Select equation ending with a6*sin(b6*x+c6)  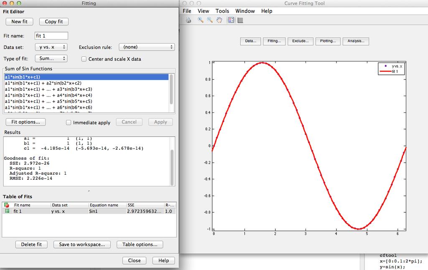pyautogui.click(x=87, y=107)
